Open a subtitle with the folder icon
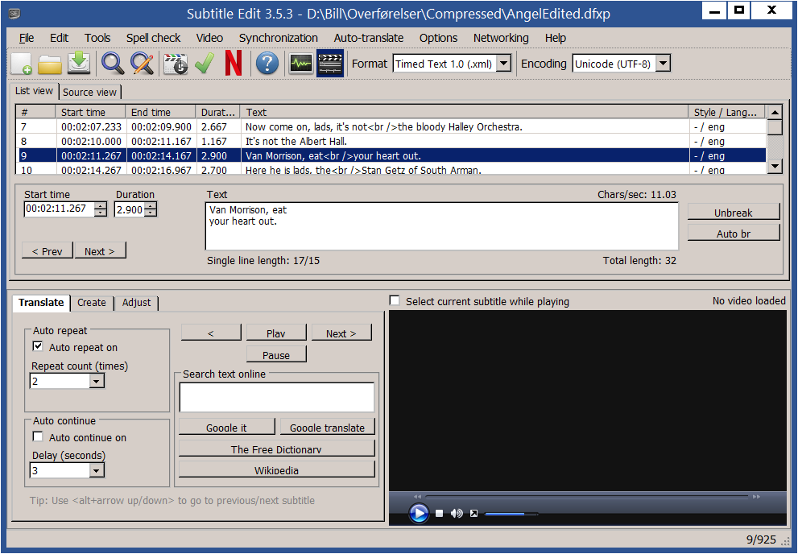Screen dimensions: 798x554 point(50,64)
